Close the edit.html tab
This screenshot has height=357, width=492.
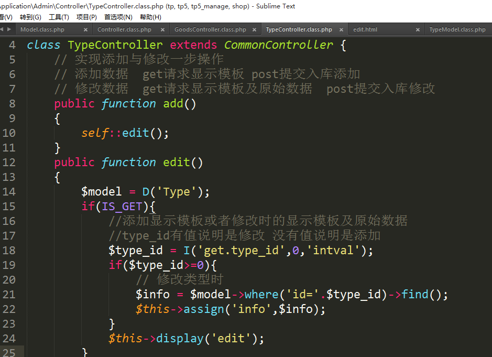pos(418,30)
